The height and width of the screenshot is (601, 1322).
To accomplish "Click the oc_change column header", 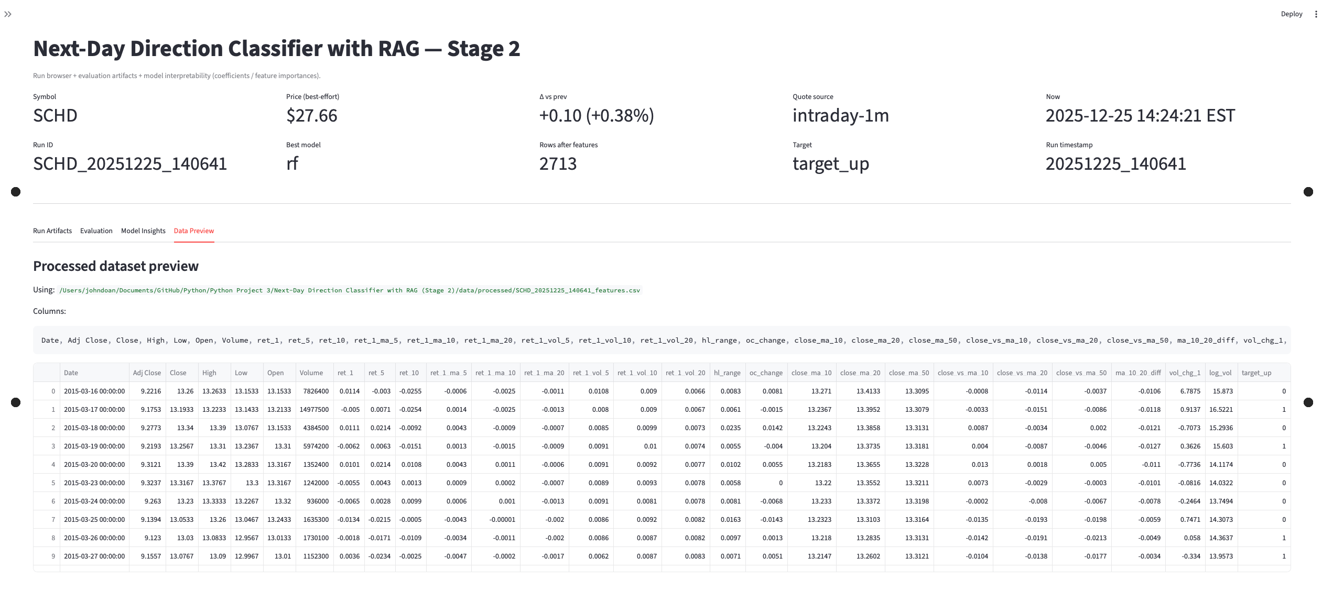I will coord(765,373).
